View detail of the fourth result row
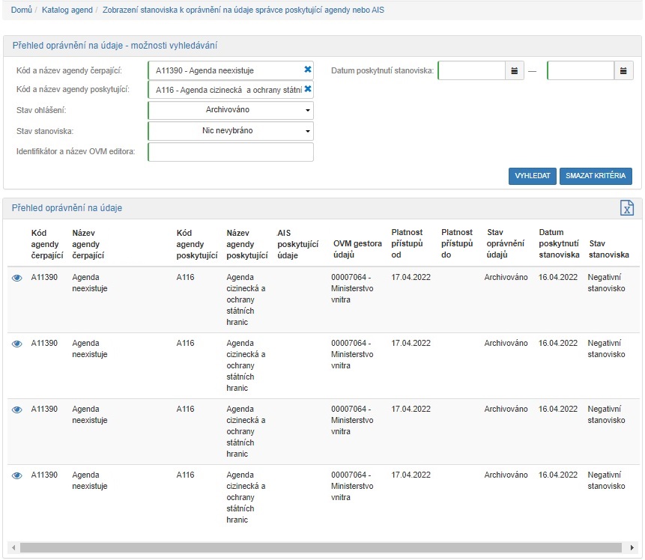Image resolution: width=645 pixels, height=560 pixels. click(x=17, y=475)
